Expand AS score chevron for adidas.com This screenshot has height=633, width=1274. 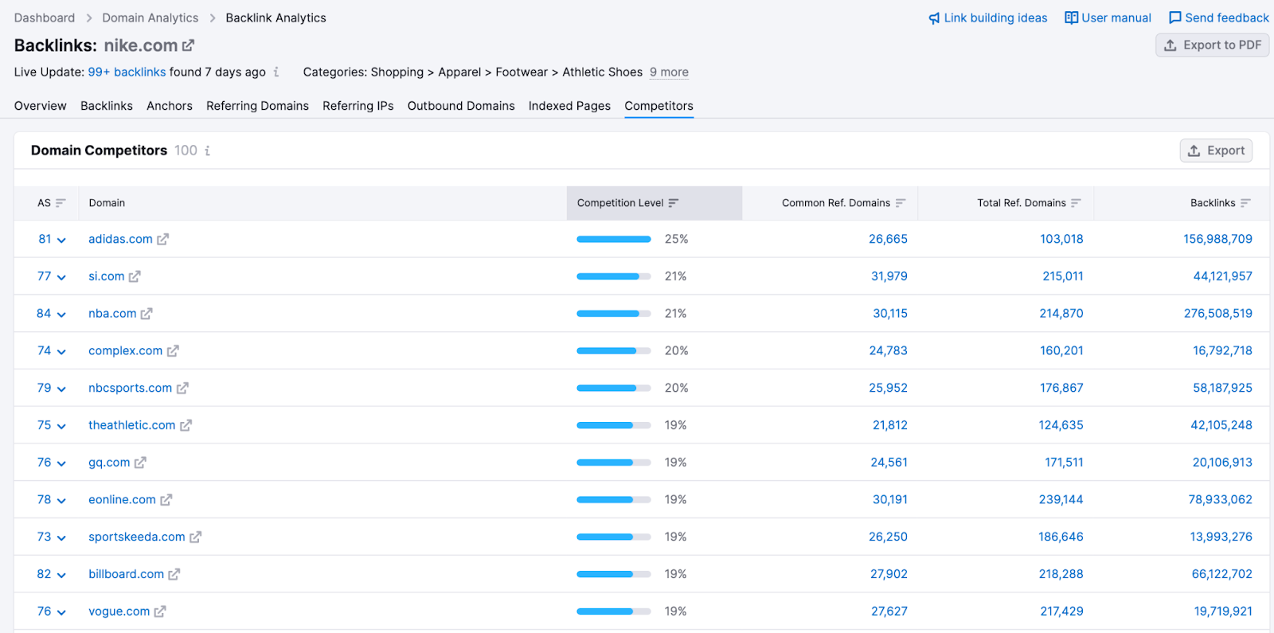pos(61,240)
